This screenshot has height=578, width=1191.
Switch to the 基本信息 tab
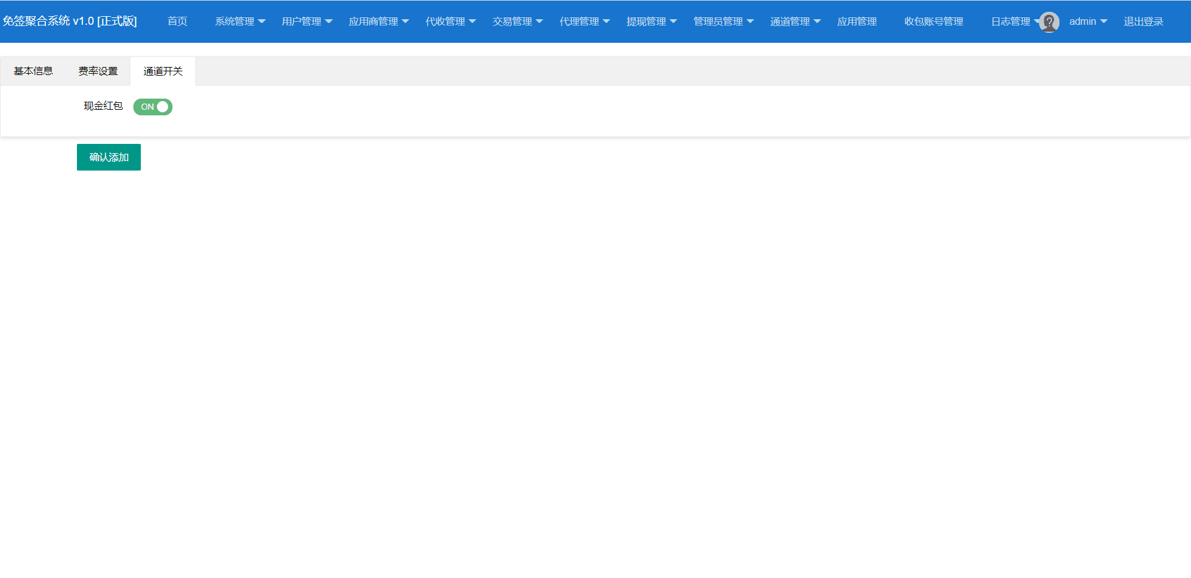[33, 71]
